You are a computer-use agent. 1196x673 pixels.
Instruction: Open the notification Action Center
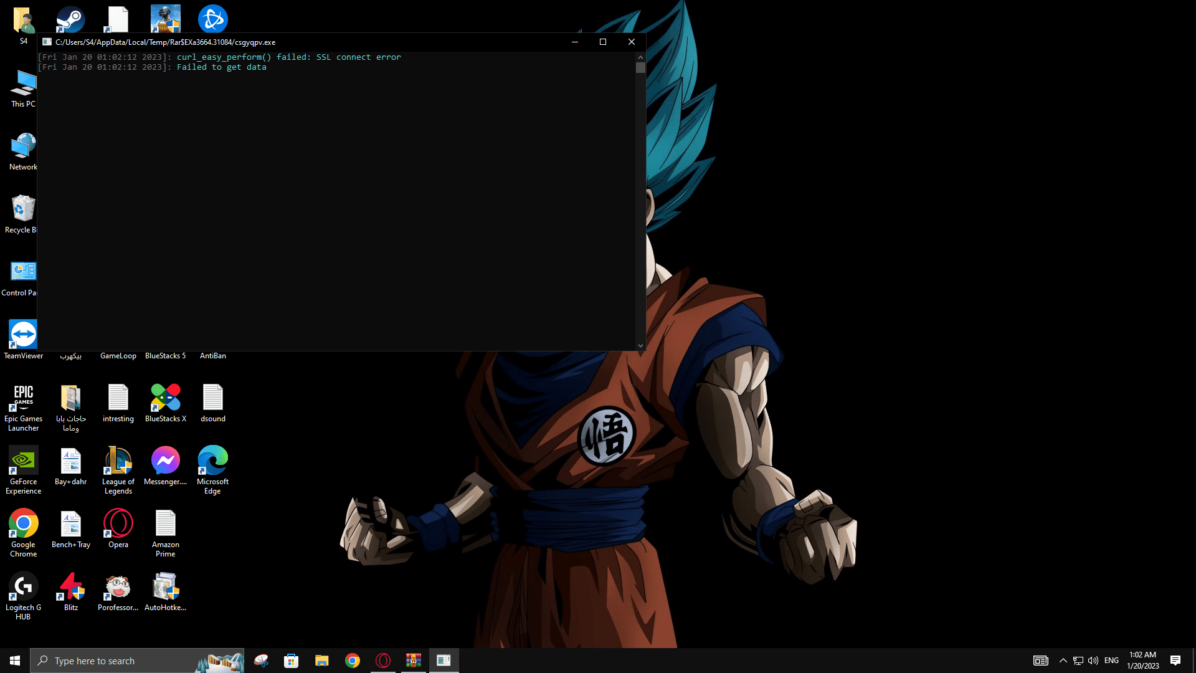coord(1175,661)
